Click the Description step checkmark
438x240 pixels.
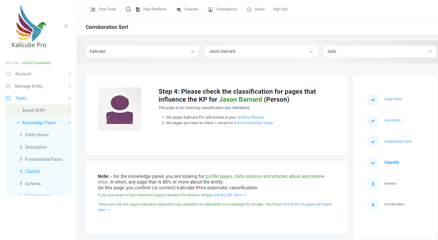coord(373,121)
